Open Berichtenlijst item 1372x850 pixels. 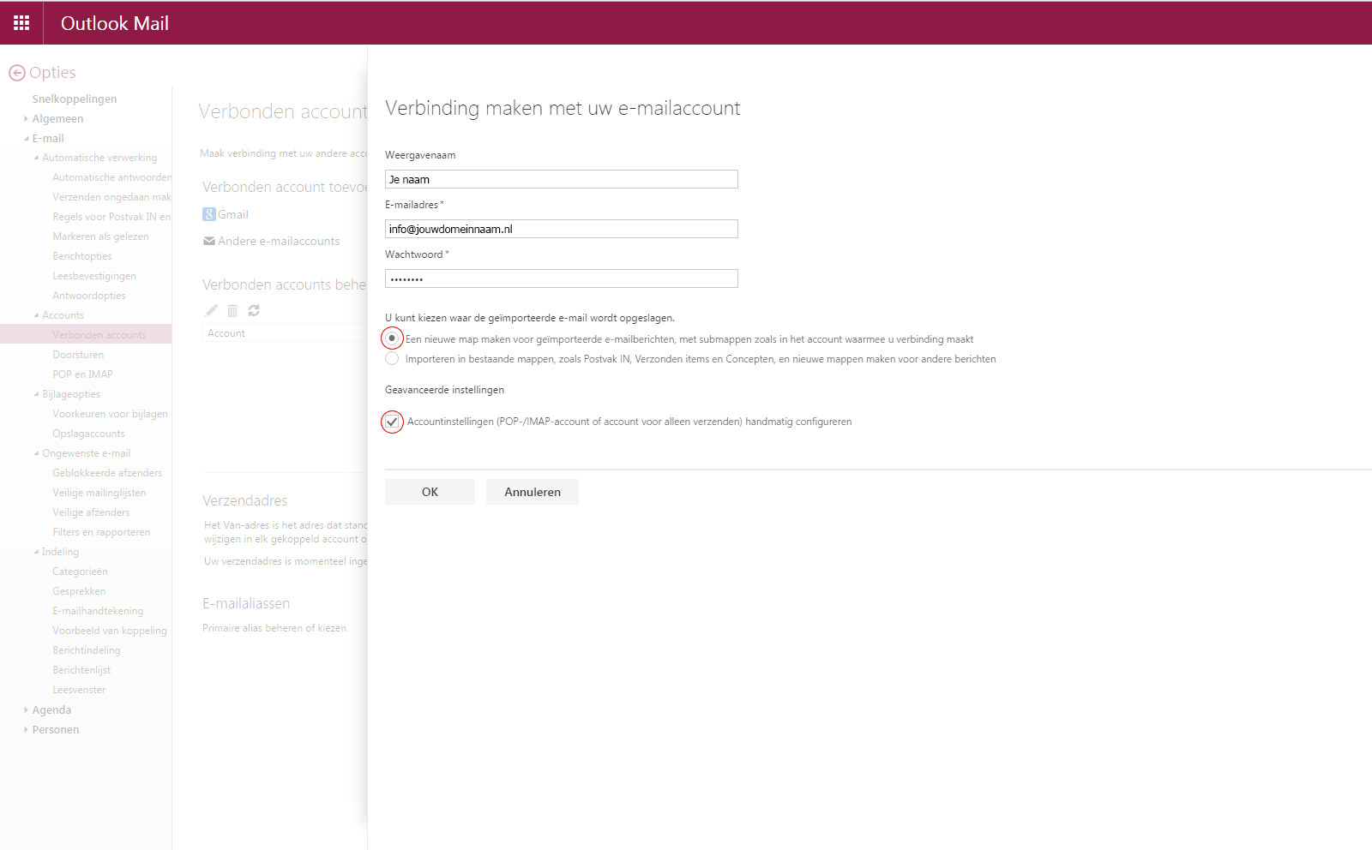click(81, 670)
